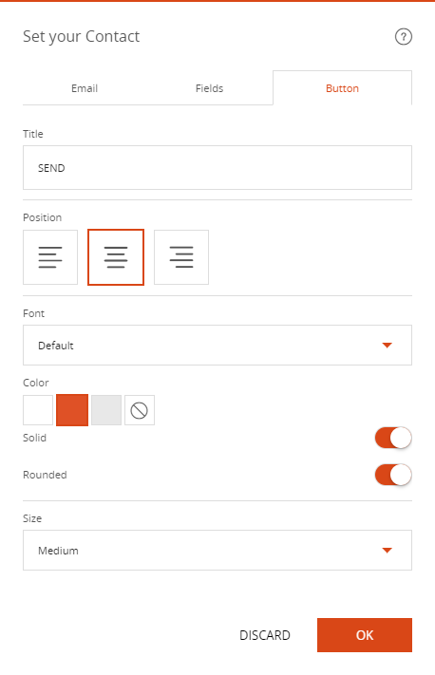
Task: Select left align button position
Action: pos(50,257)
